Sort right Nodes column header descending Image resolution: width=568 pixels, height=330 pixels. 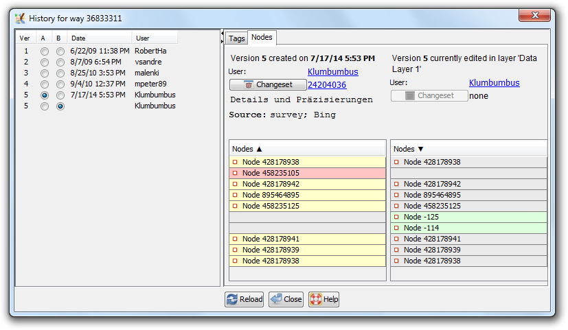coord(468,149)
